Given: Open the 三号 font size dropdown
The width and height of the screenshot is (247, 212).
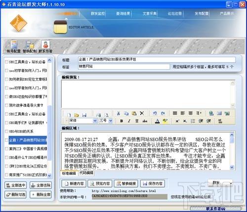Looking at the screenshot, I should [x=111, y=121].
